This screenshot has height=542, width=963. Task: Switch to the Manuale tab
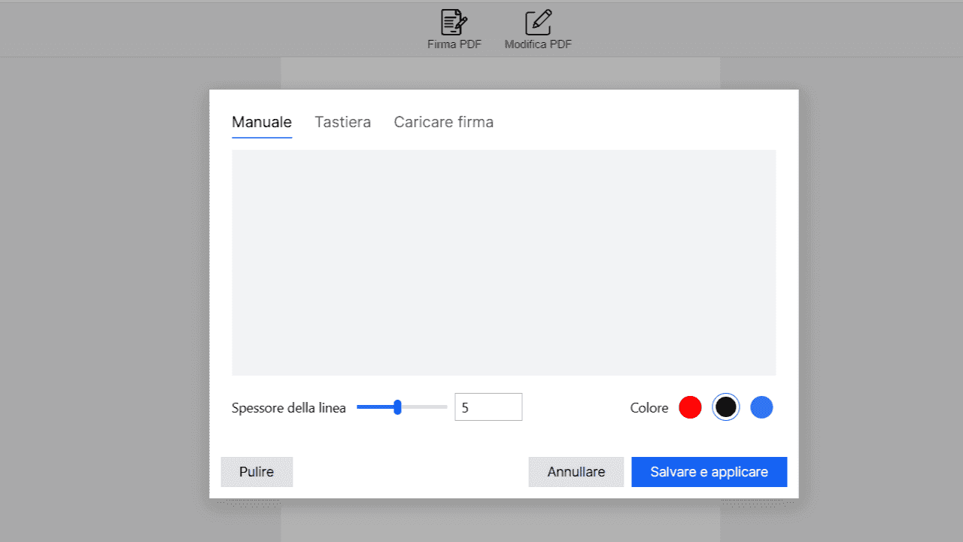[x=262, y=122]
